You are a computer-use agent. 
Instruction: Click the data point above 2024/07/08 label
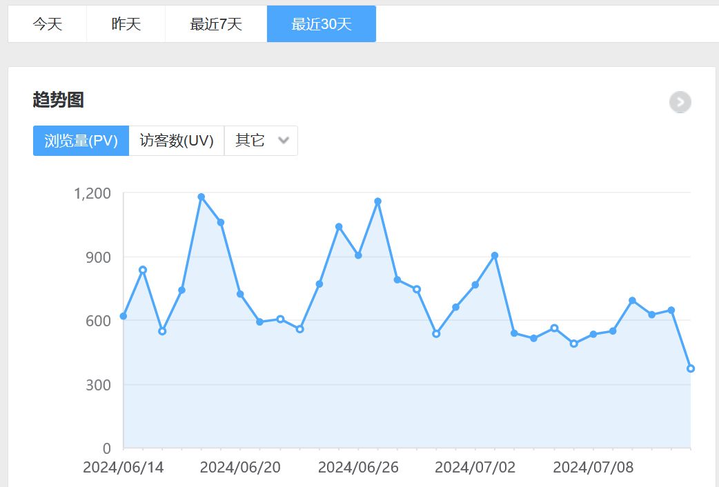click(x=593, y=334)
